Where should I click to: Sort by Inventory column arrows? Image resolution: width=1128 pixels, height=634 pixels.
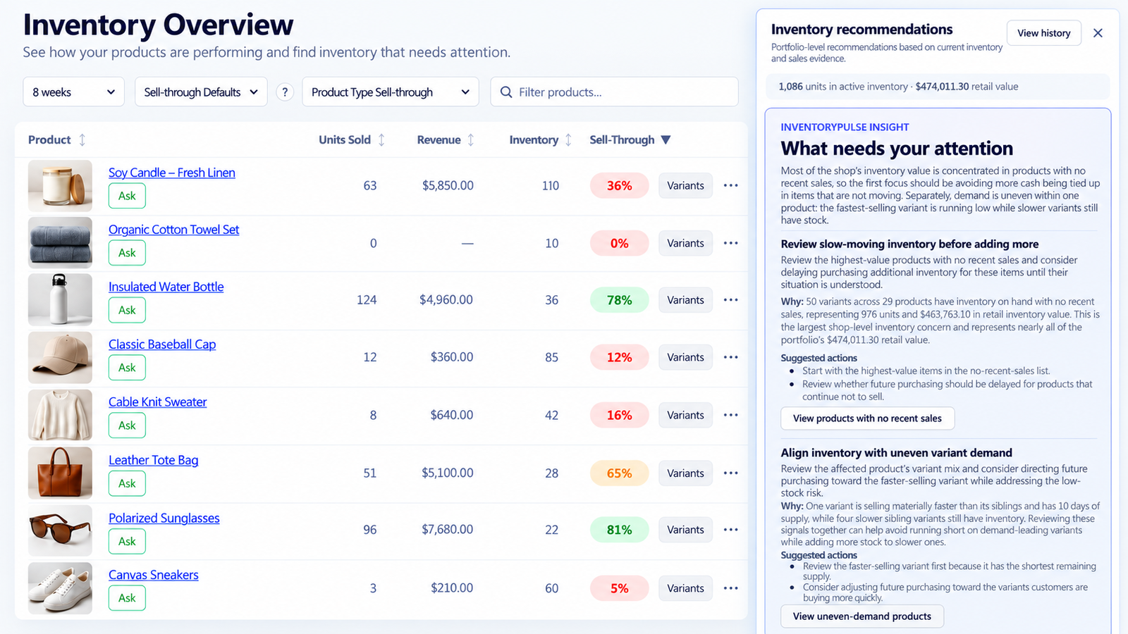point(568,139)
